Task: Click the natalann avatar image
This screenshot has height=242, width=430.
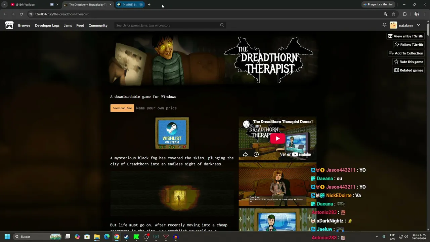Action: (393, 25)
